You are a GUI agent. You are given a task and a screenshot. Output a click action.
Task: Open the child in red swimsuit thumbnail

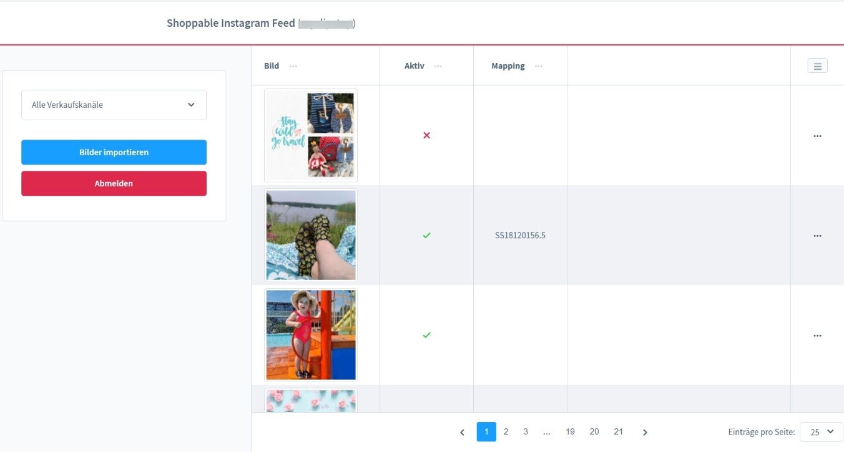coord(311,335)
